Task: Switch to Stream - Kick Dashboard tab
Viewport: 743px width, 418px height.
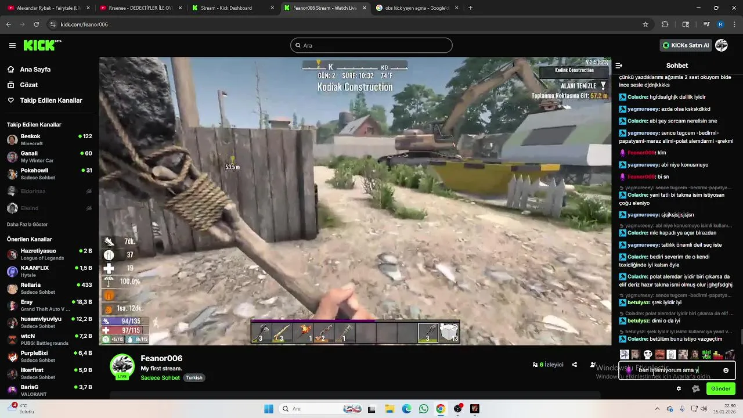Action: [232, 8]
